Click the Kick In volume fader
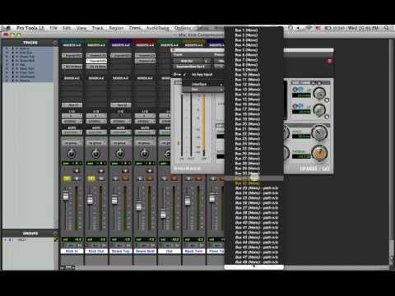Screen dimensions: 395x296 click(66, 196)
